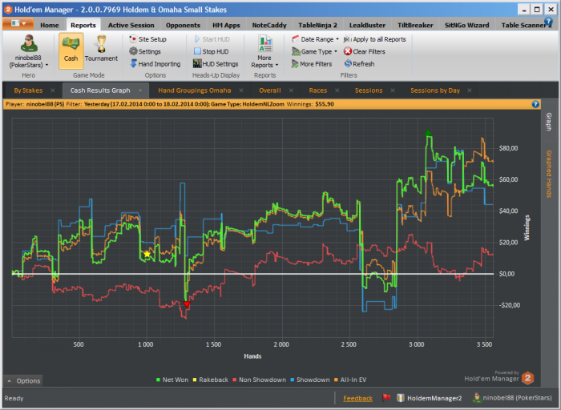Switch to the By Stakes report tab

coord(28,90)
